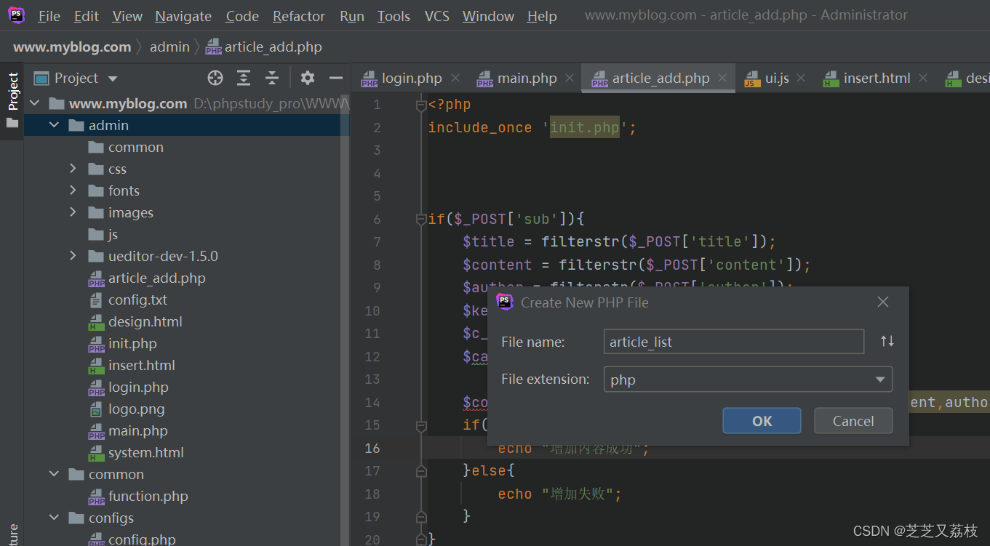Expand the fonts folder
The height and width of the screenshot is (546, 990).
pos(73,190)
